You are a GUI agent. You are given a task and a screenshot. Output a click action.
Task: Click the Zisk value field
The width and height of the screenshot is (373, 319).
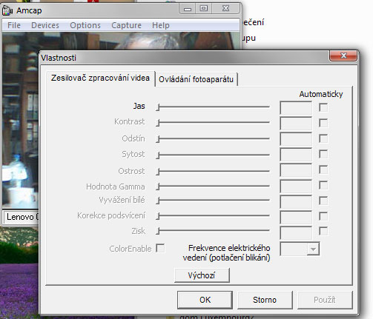296,233
